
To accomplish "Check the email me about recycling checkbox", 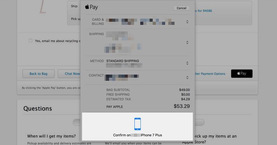I will pos(30,41).
